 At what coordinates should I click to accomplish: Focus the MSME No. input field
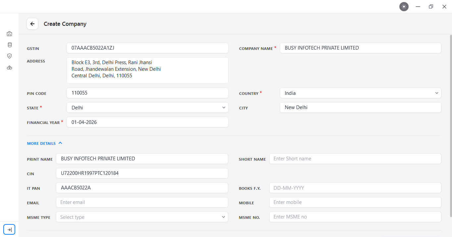pyautogui.click(x=355, y=217)
